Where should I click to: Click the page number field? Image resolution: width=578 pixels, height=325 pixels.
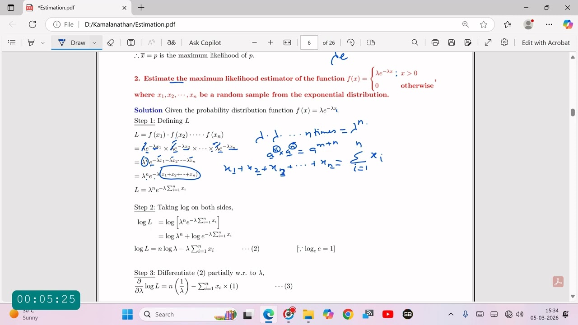click(x=309, y=42)
